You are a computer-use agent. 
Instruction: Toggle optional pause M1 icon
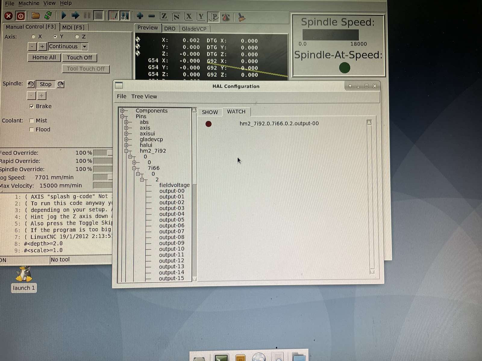(125, 16)
